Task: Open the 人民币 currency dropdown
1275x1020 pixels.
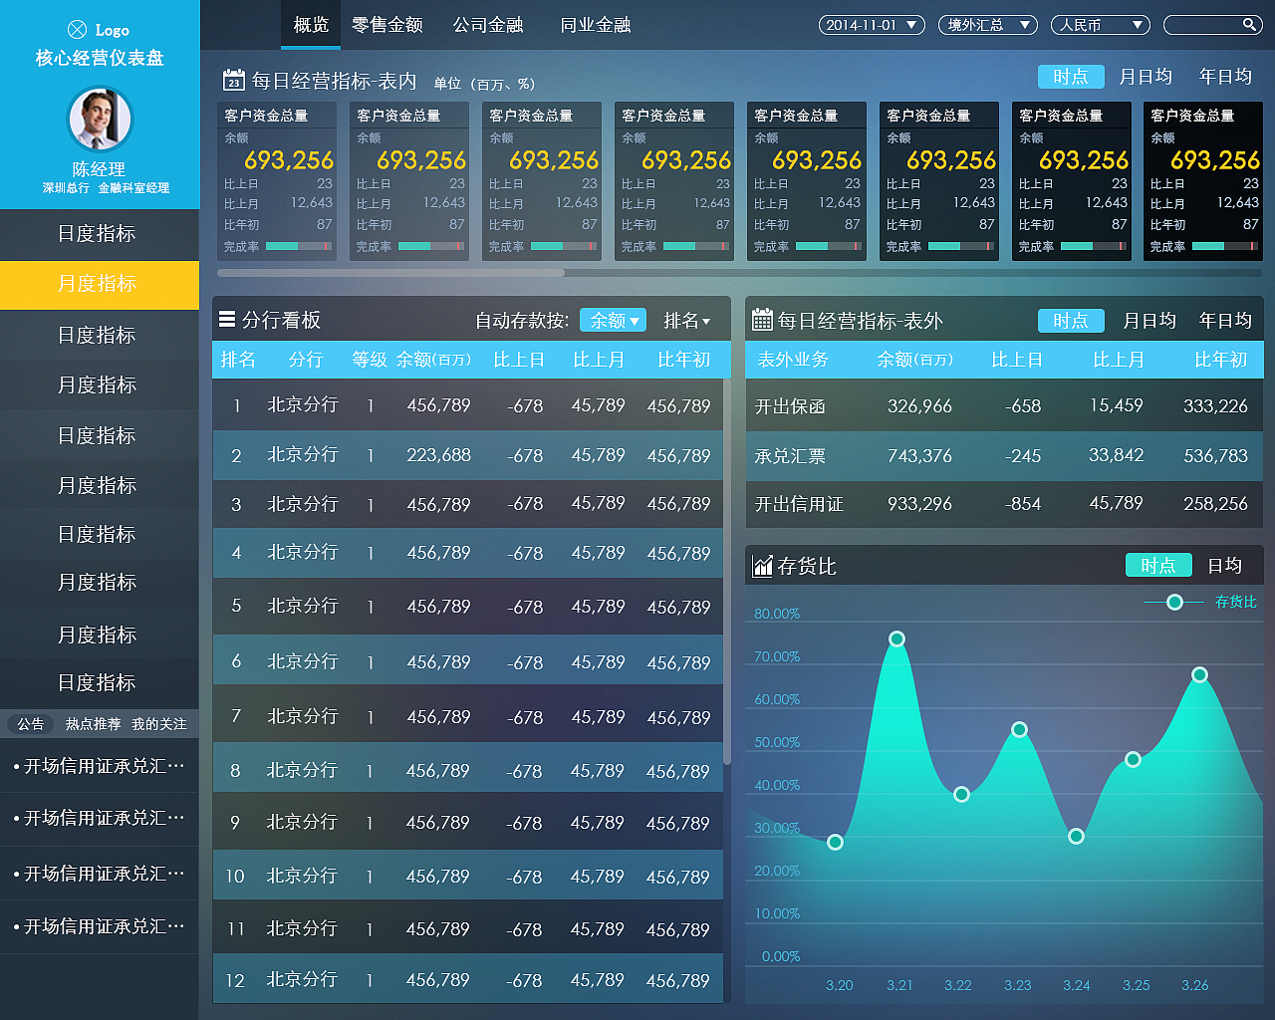Action: (x=1101, y=25)
